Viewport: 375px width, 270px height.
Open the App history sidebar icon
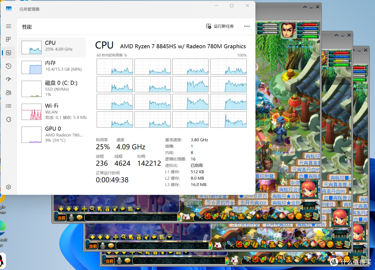tap(9, 66)
